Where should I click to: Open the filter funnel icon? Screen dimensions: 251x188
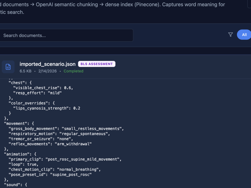point(230,35)
